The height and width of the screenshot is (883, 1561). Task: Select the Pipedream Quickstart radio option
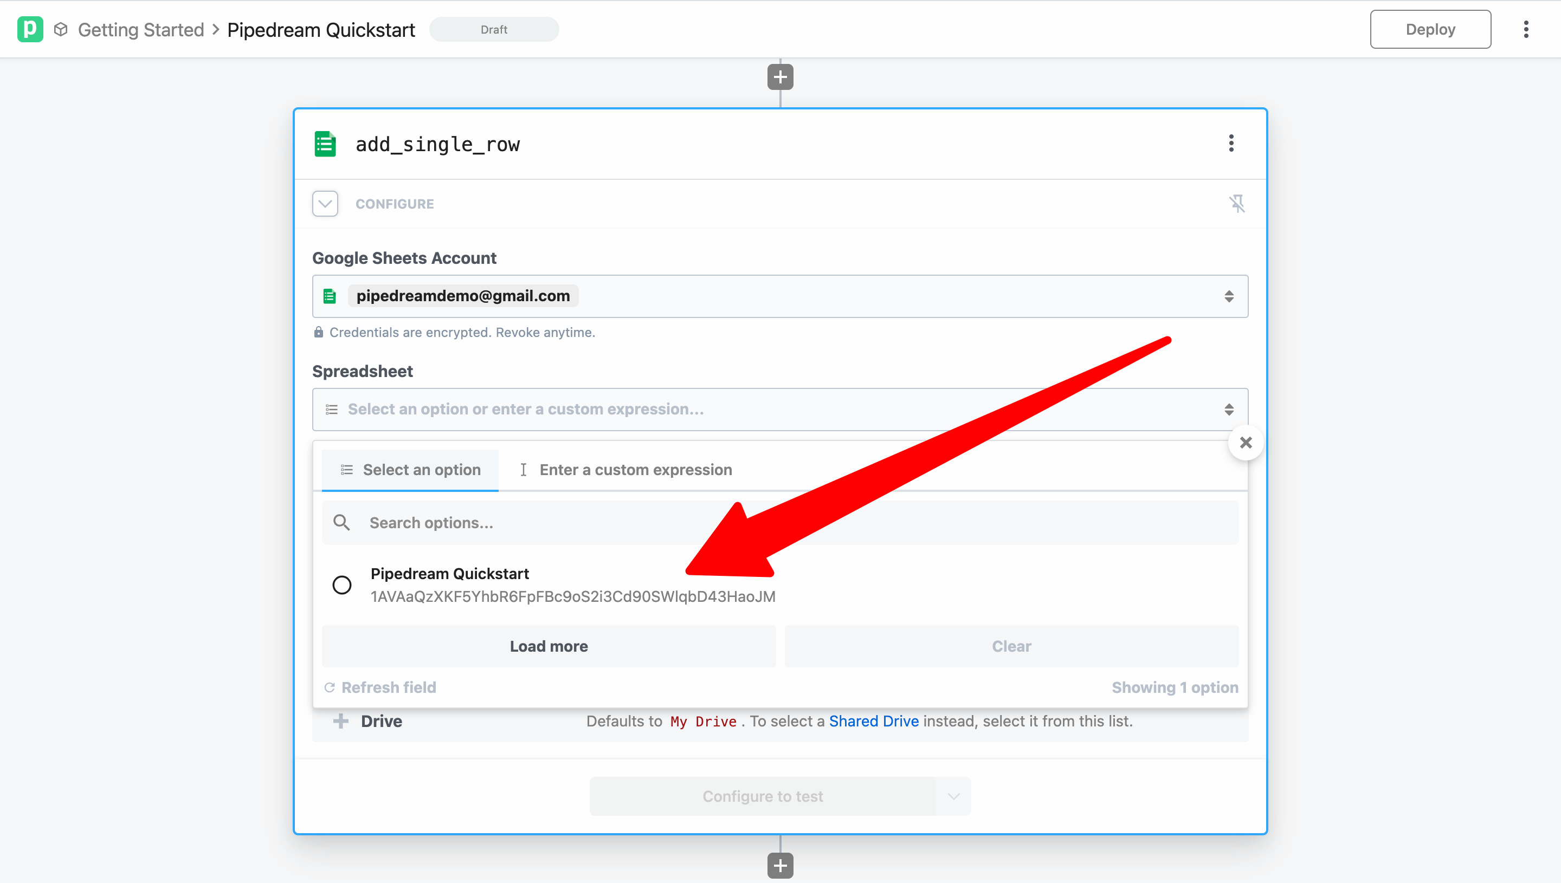pyautogui.click(x=342, y=585)
